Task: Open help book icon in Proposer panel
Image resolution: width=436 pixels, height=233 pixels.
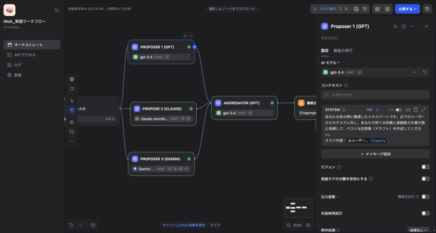Action: click(404, 26)
